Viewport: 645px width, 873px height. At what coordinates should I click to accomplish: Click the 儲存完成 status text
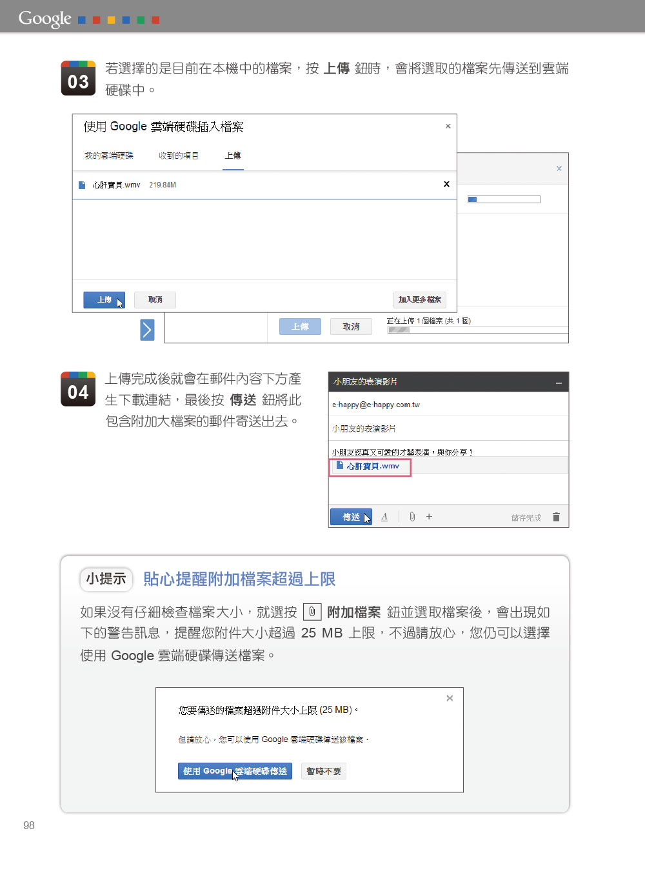pos(526,517)
